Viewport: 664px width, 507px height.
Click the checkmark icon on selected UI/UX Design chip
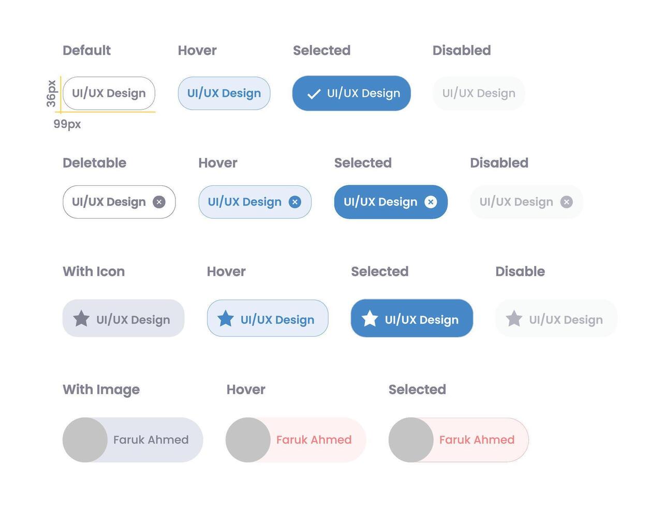314,93
